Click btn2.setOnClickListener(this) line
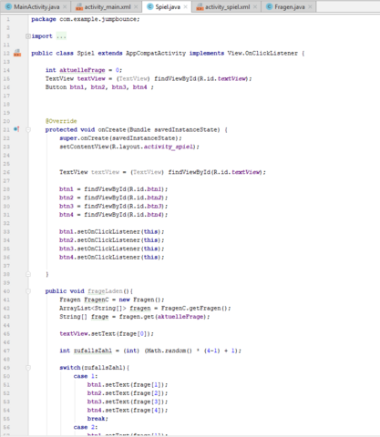380x437 pixels. tap(111, 240)
